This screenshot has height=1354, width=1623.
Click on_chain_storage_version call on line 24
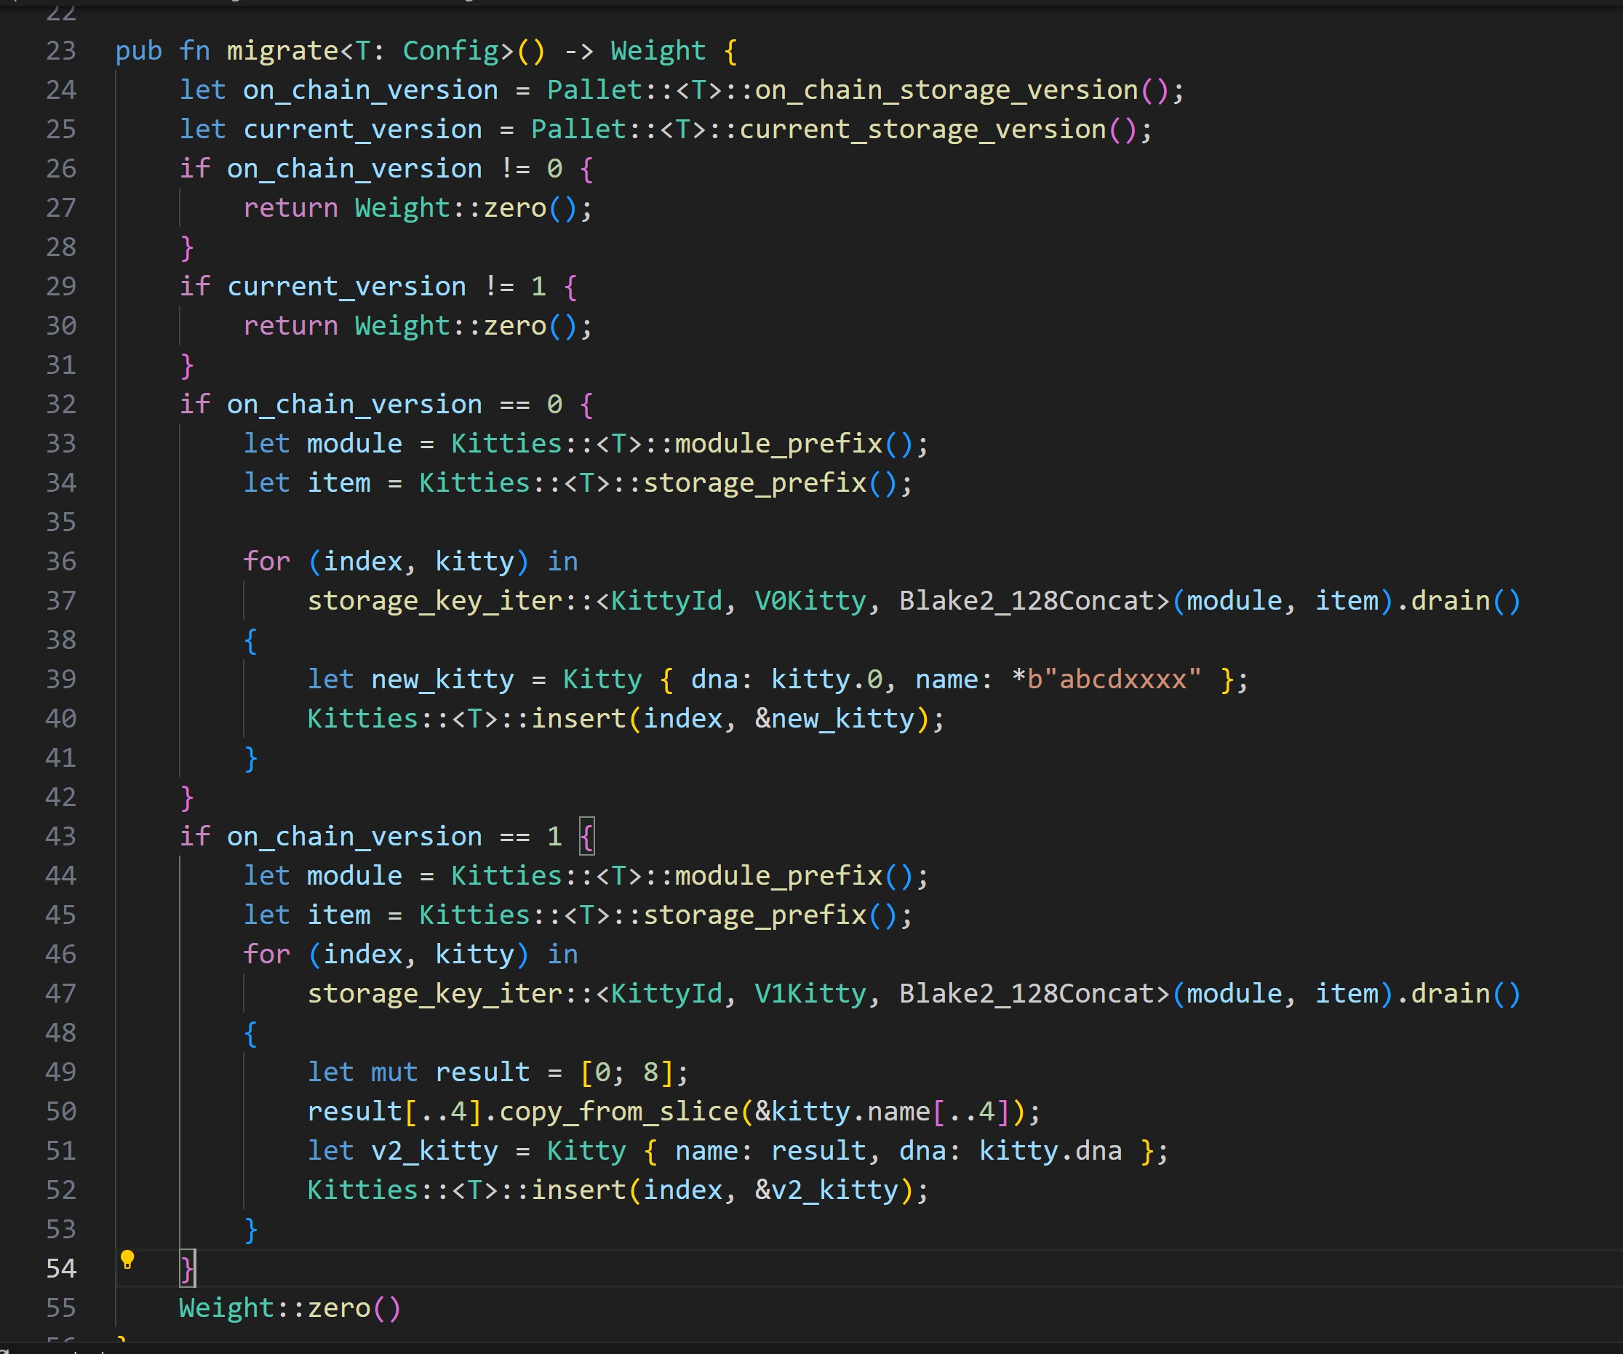point(946,90)
